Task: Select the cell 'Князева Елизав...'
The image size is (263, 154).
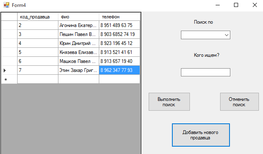Action: (78, 52)
